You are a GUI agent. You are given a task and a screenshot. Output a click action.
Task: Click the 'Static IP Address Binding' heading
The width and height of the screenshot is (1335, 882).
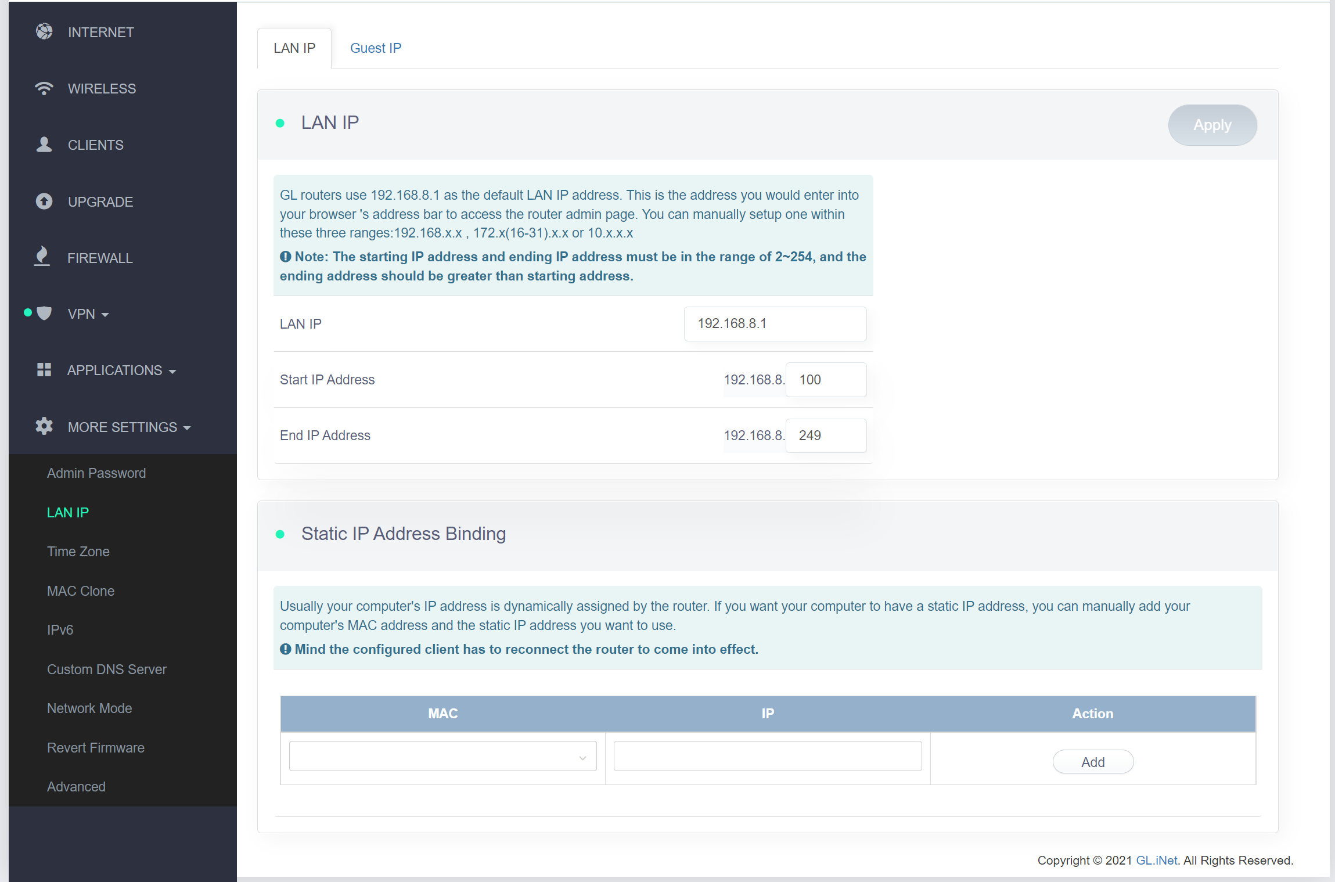point(404,534)
